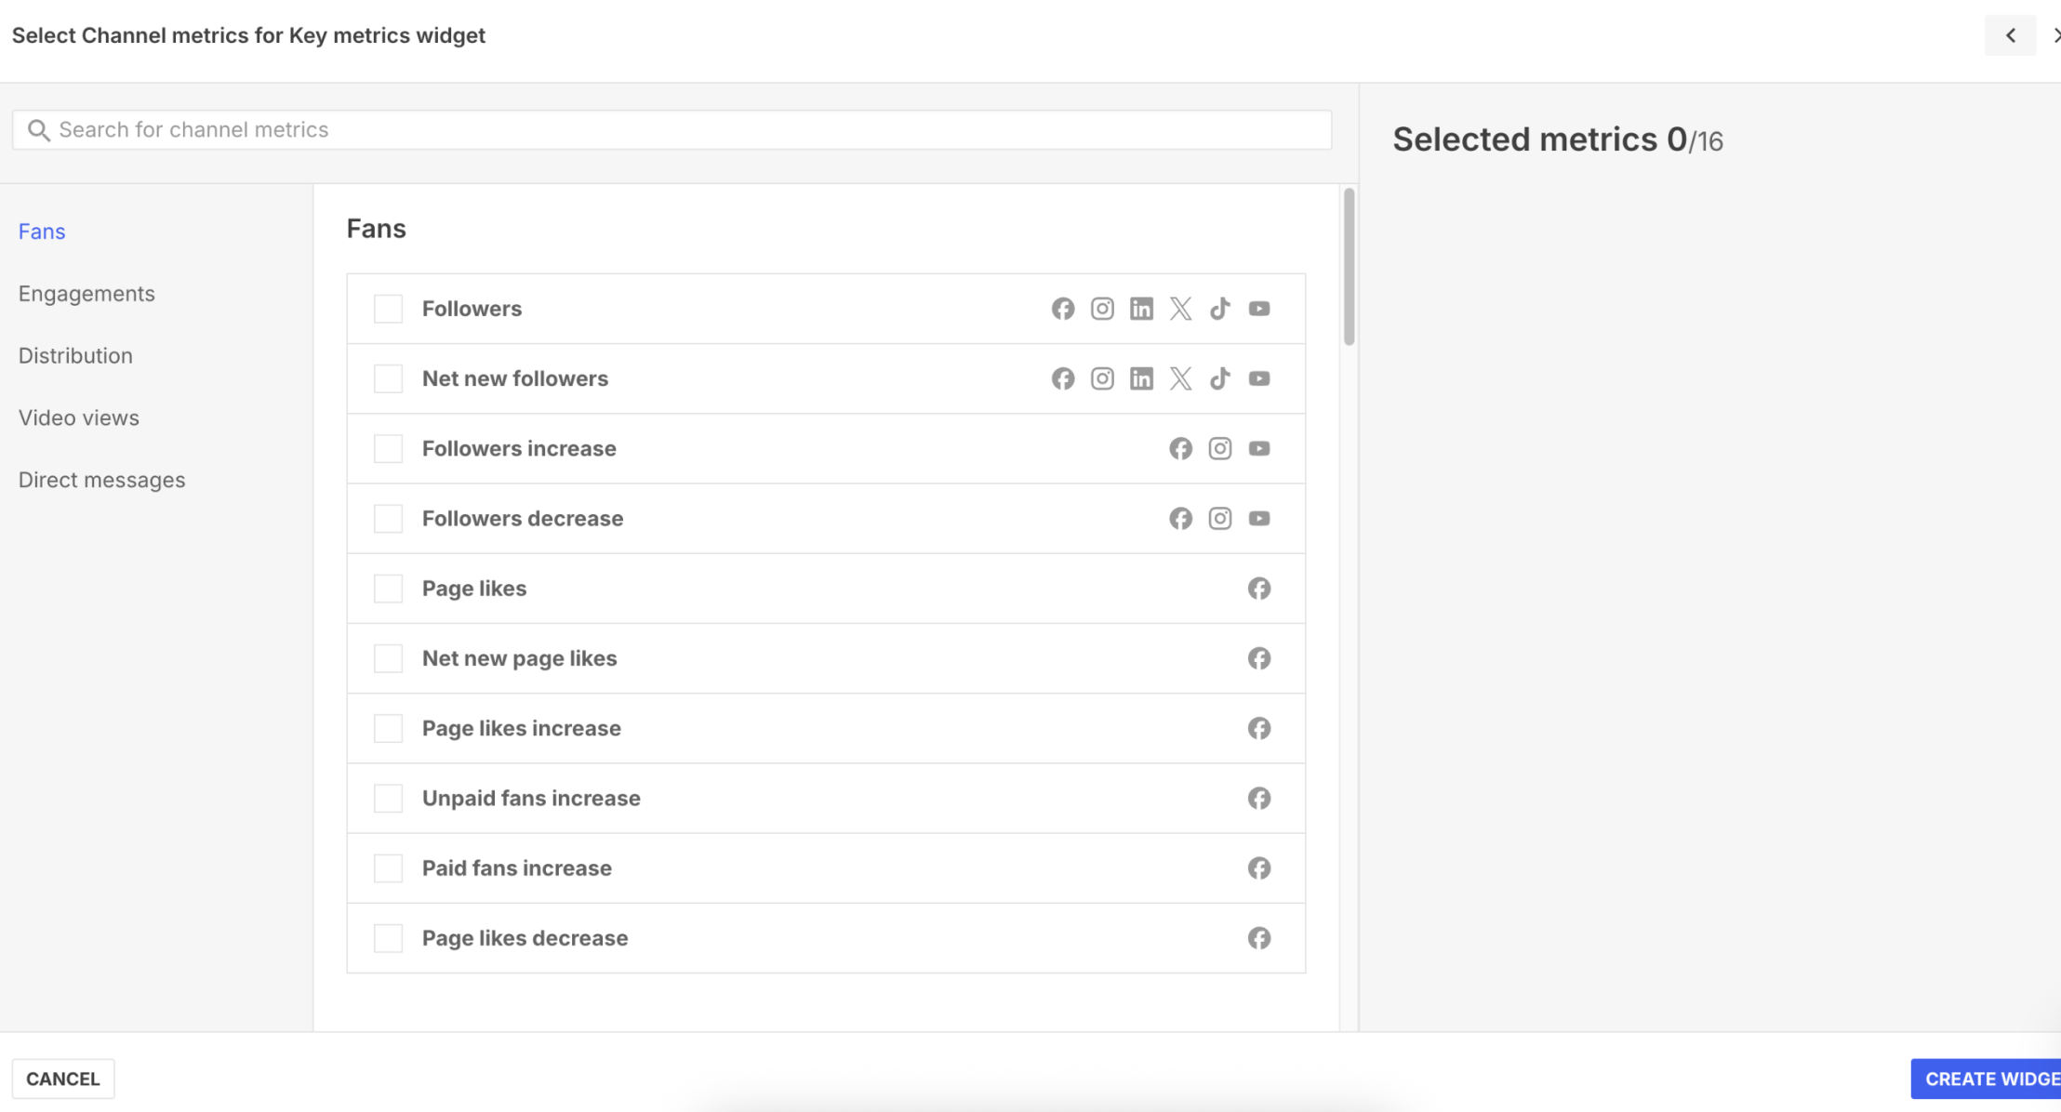Click the YouTube icon on Followers increase row
The image size is (2061, 1112).
(1259, 448)
